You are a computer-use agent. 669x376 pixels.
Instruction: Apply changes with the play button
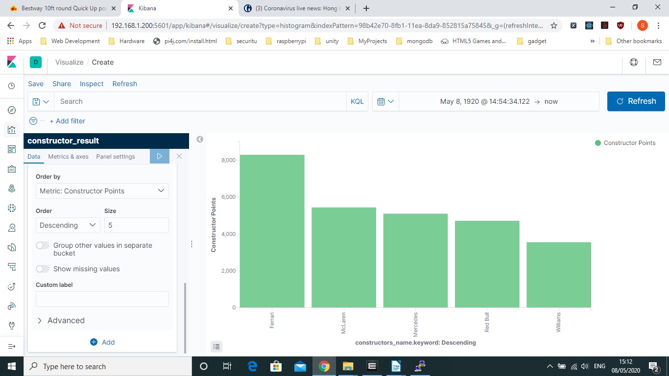160,156
